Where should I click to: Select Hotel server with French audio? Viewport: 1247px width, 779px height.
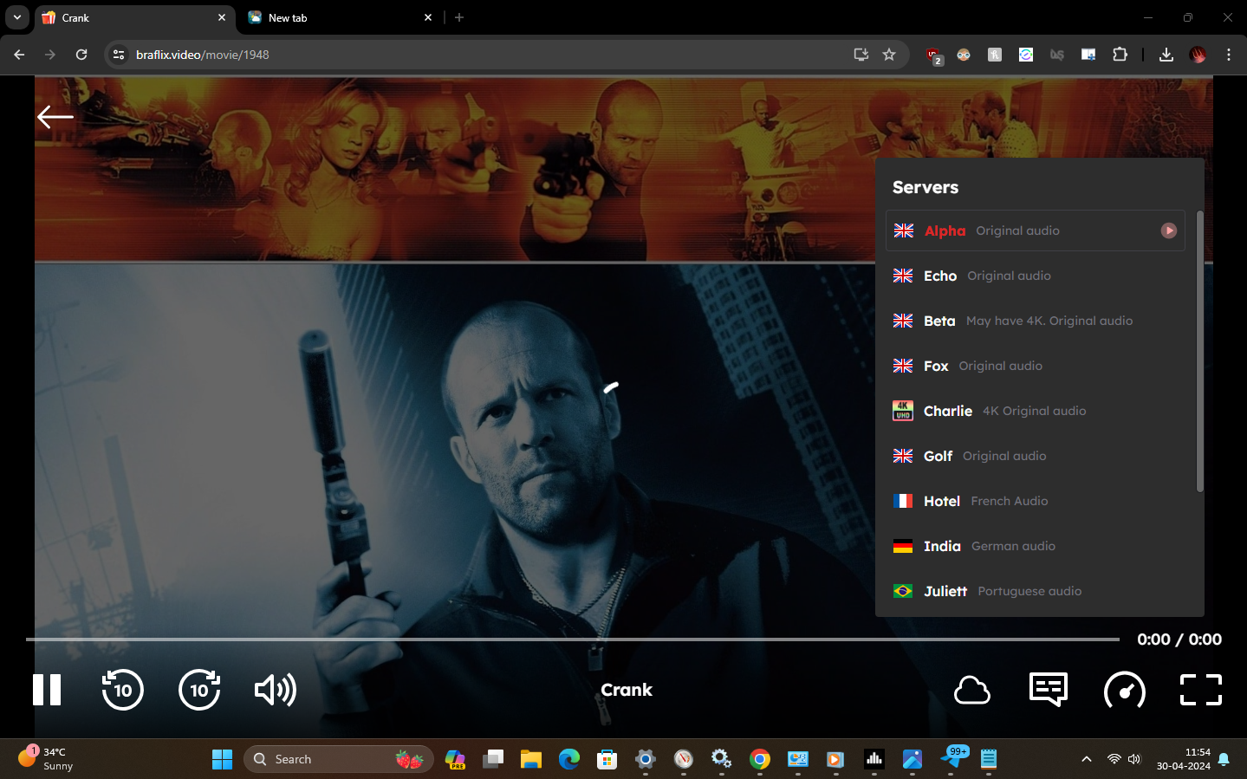[1036, 501]
